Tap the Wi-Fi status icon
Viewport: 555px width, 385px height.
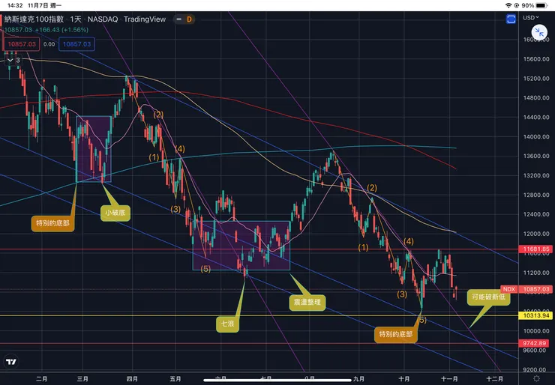point(508,5)
